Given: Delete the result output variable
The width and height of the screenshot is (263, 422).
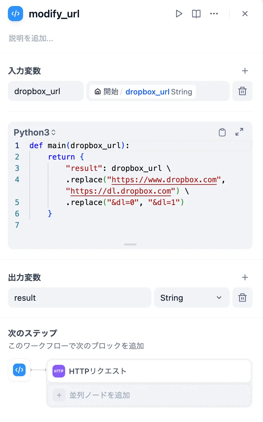Looking at the screenshot, I should tap(242, 297).
